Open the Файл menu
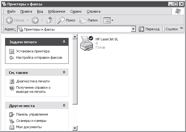This screenshot has width=186, height=132. pos(11,11)
